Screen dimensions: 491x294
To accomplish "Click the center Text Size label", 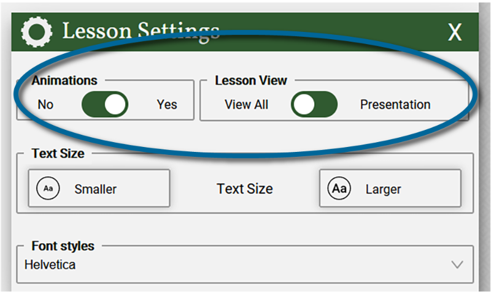I will coord(245,189).
